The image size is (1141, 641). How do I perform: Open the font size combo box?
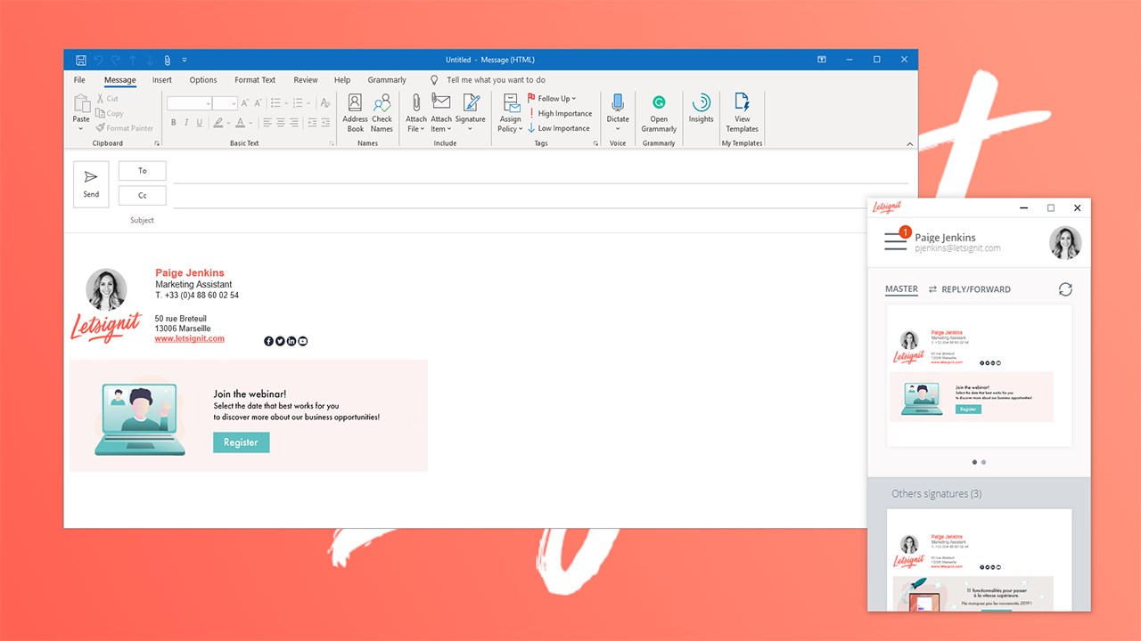(x=225, y=103)
